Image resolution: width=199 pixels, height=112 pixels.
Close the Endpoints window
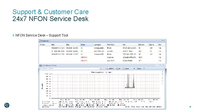pos(164,41)
